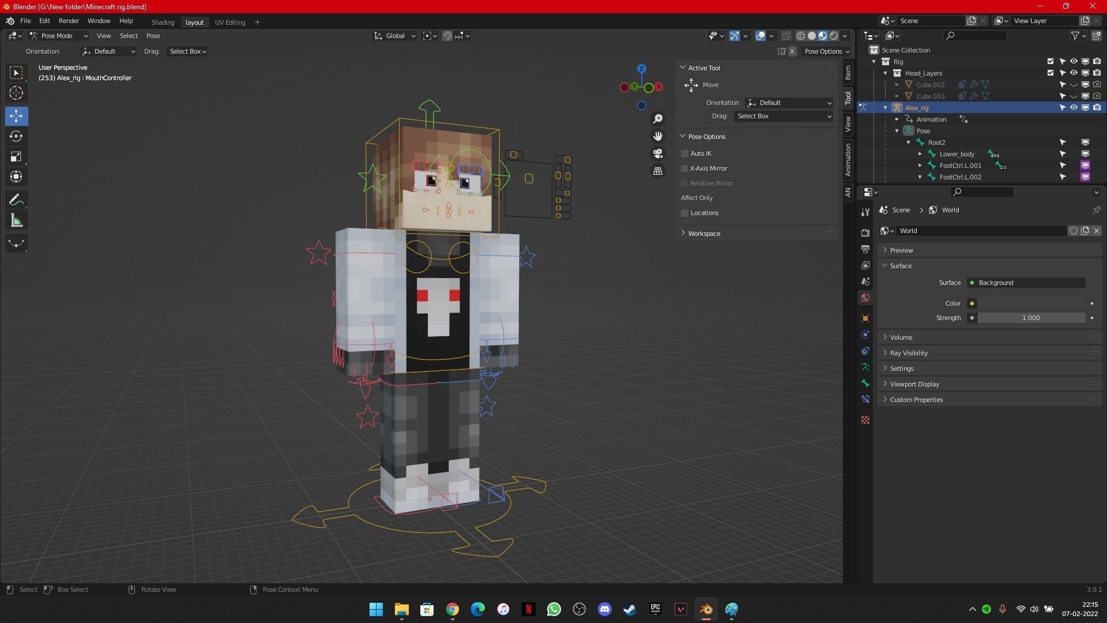
Task: Select the Transform tool
Action: [x=16, y=177]
